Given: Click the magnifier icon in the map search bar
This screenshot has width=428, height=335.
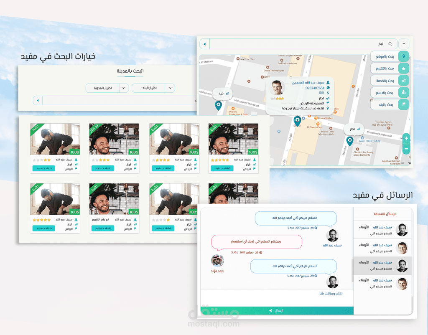Looking at the screenshot, I should pos(390,44).
